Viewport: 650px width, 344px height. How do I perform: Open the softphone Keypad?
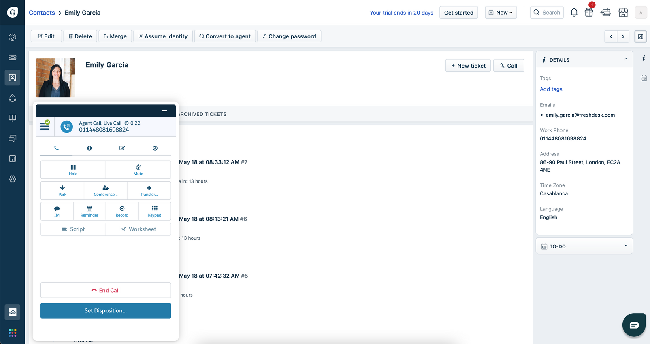(x=154, y=211)
